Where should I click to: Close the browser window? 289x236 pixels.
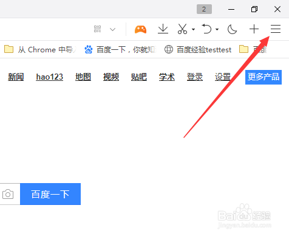277,9
